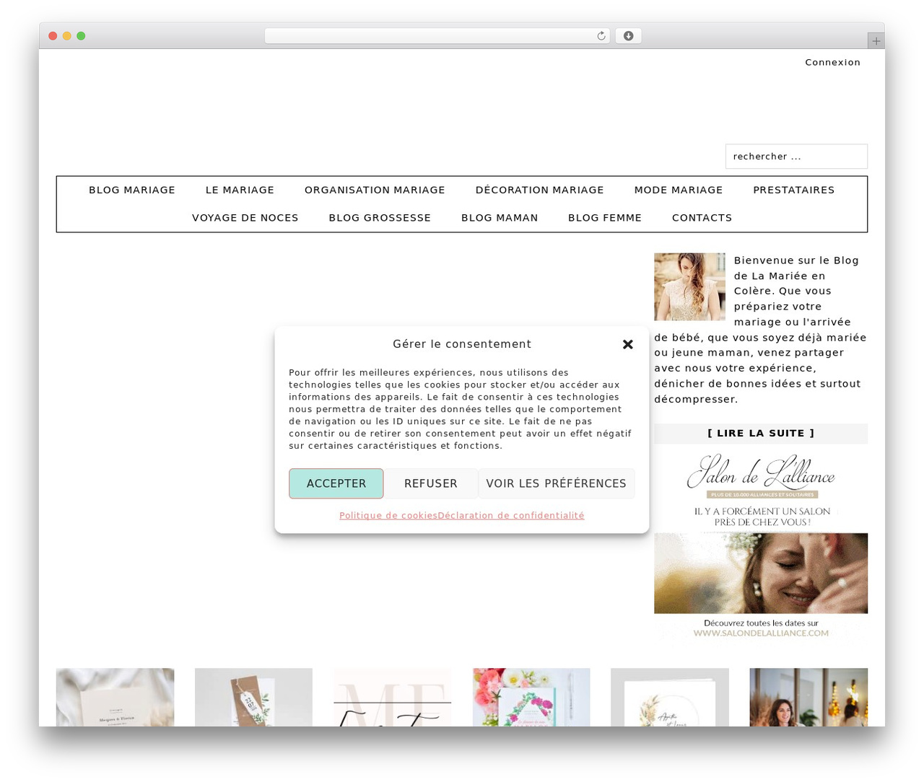Click the Accepter button

(336, 483)
